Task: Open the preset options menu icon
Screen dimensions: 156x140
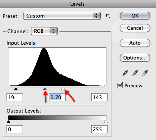Action: click(x=108, y=16)
